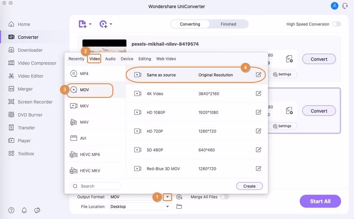Click the Create button
Screen dimensions: 354x219
coord(249,186)
